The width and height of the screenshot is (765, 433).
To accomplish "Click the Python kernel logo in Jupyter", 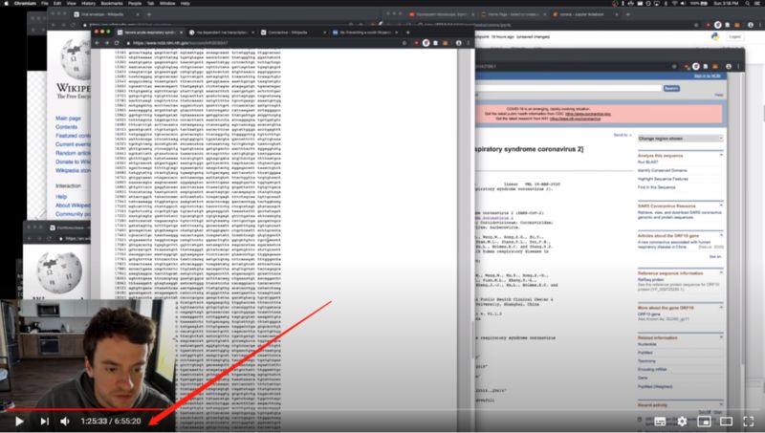I will 715,36.
